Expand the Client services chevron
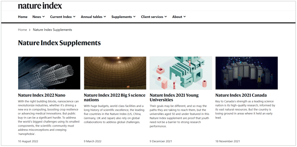This screenshot has width=297, height=147. coord(166,17)
